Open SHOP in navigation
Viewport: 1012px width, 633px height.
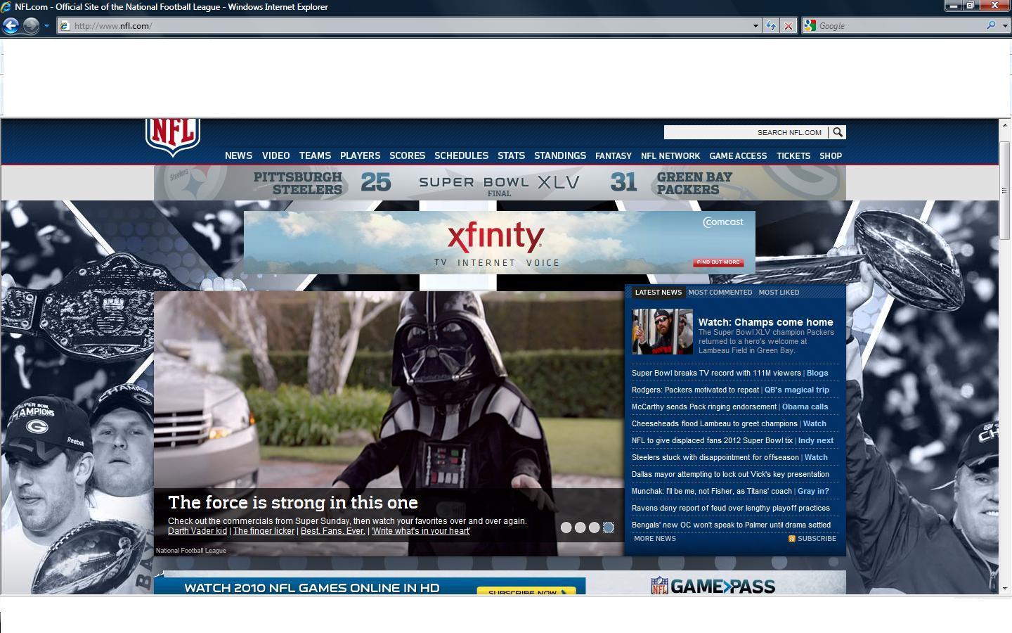point(831,156)
